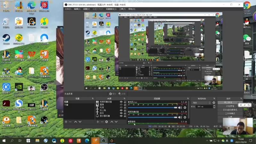Click 开始录制 button
The width and height of the screenshot is (256, 144).
tap(230, 106)
